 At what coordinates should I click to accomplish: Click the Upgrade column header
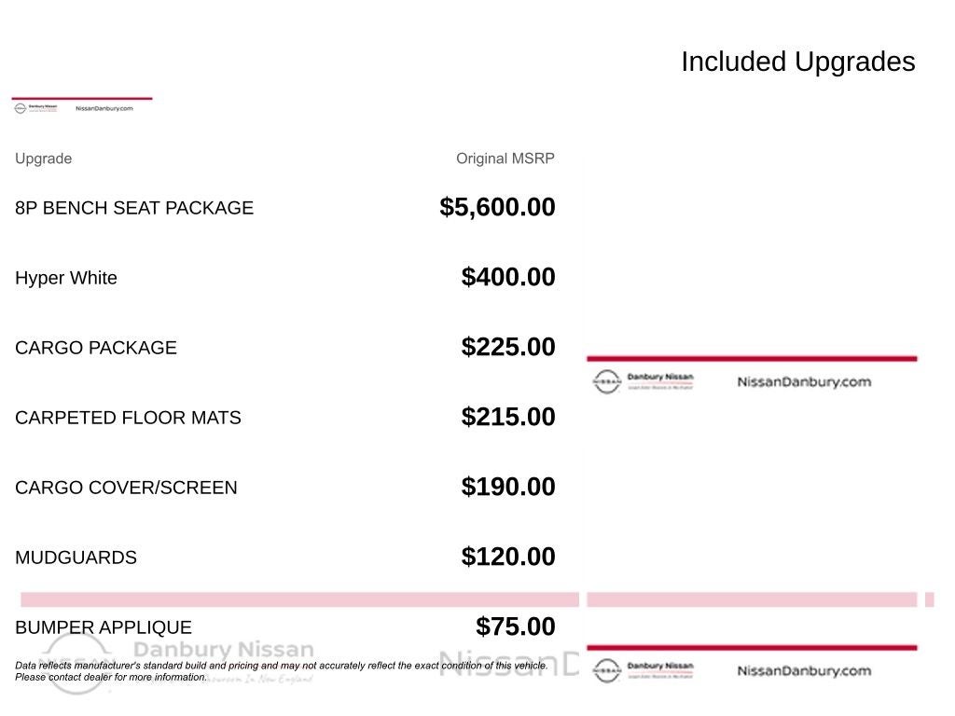coord(43,158)
